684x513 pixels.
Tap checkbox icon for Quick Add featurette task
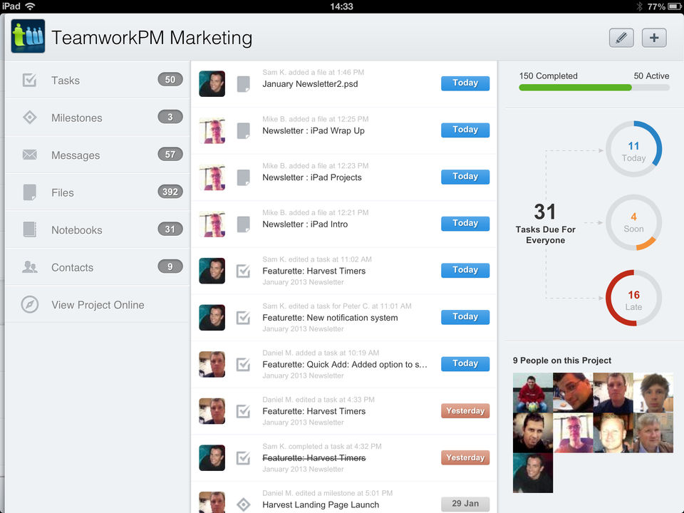point(244,364)
